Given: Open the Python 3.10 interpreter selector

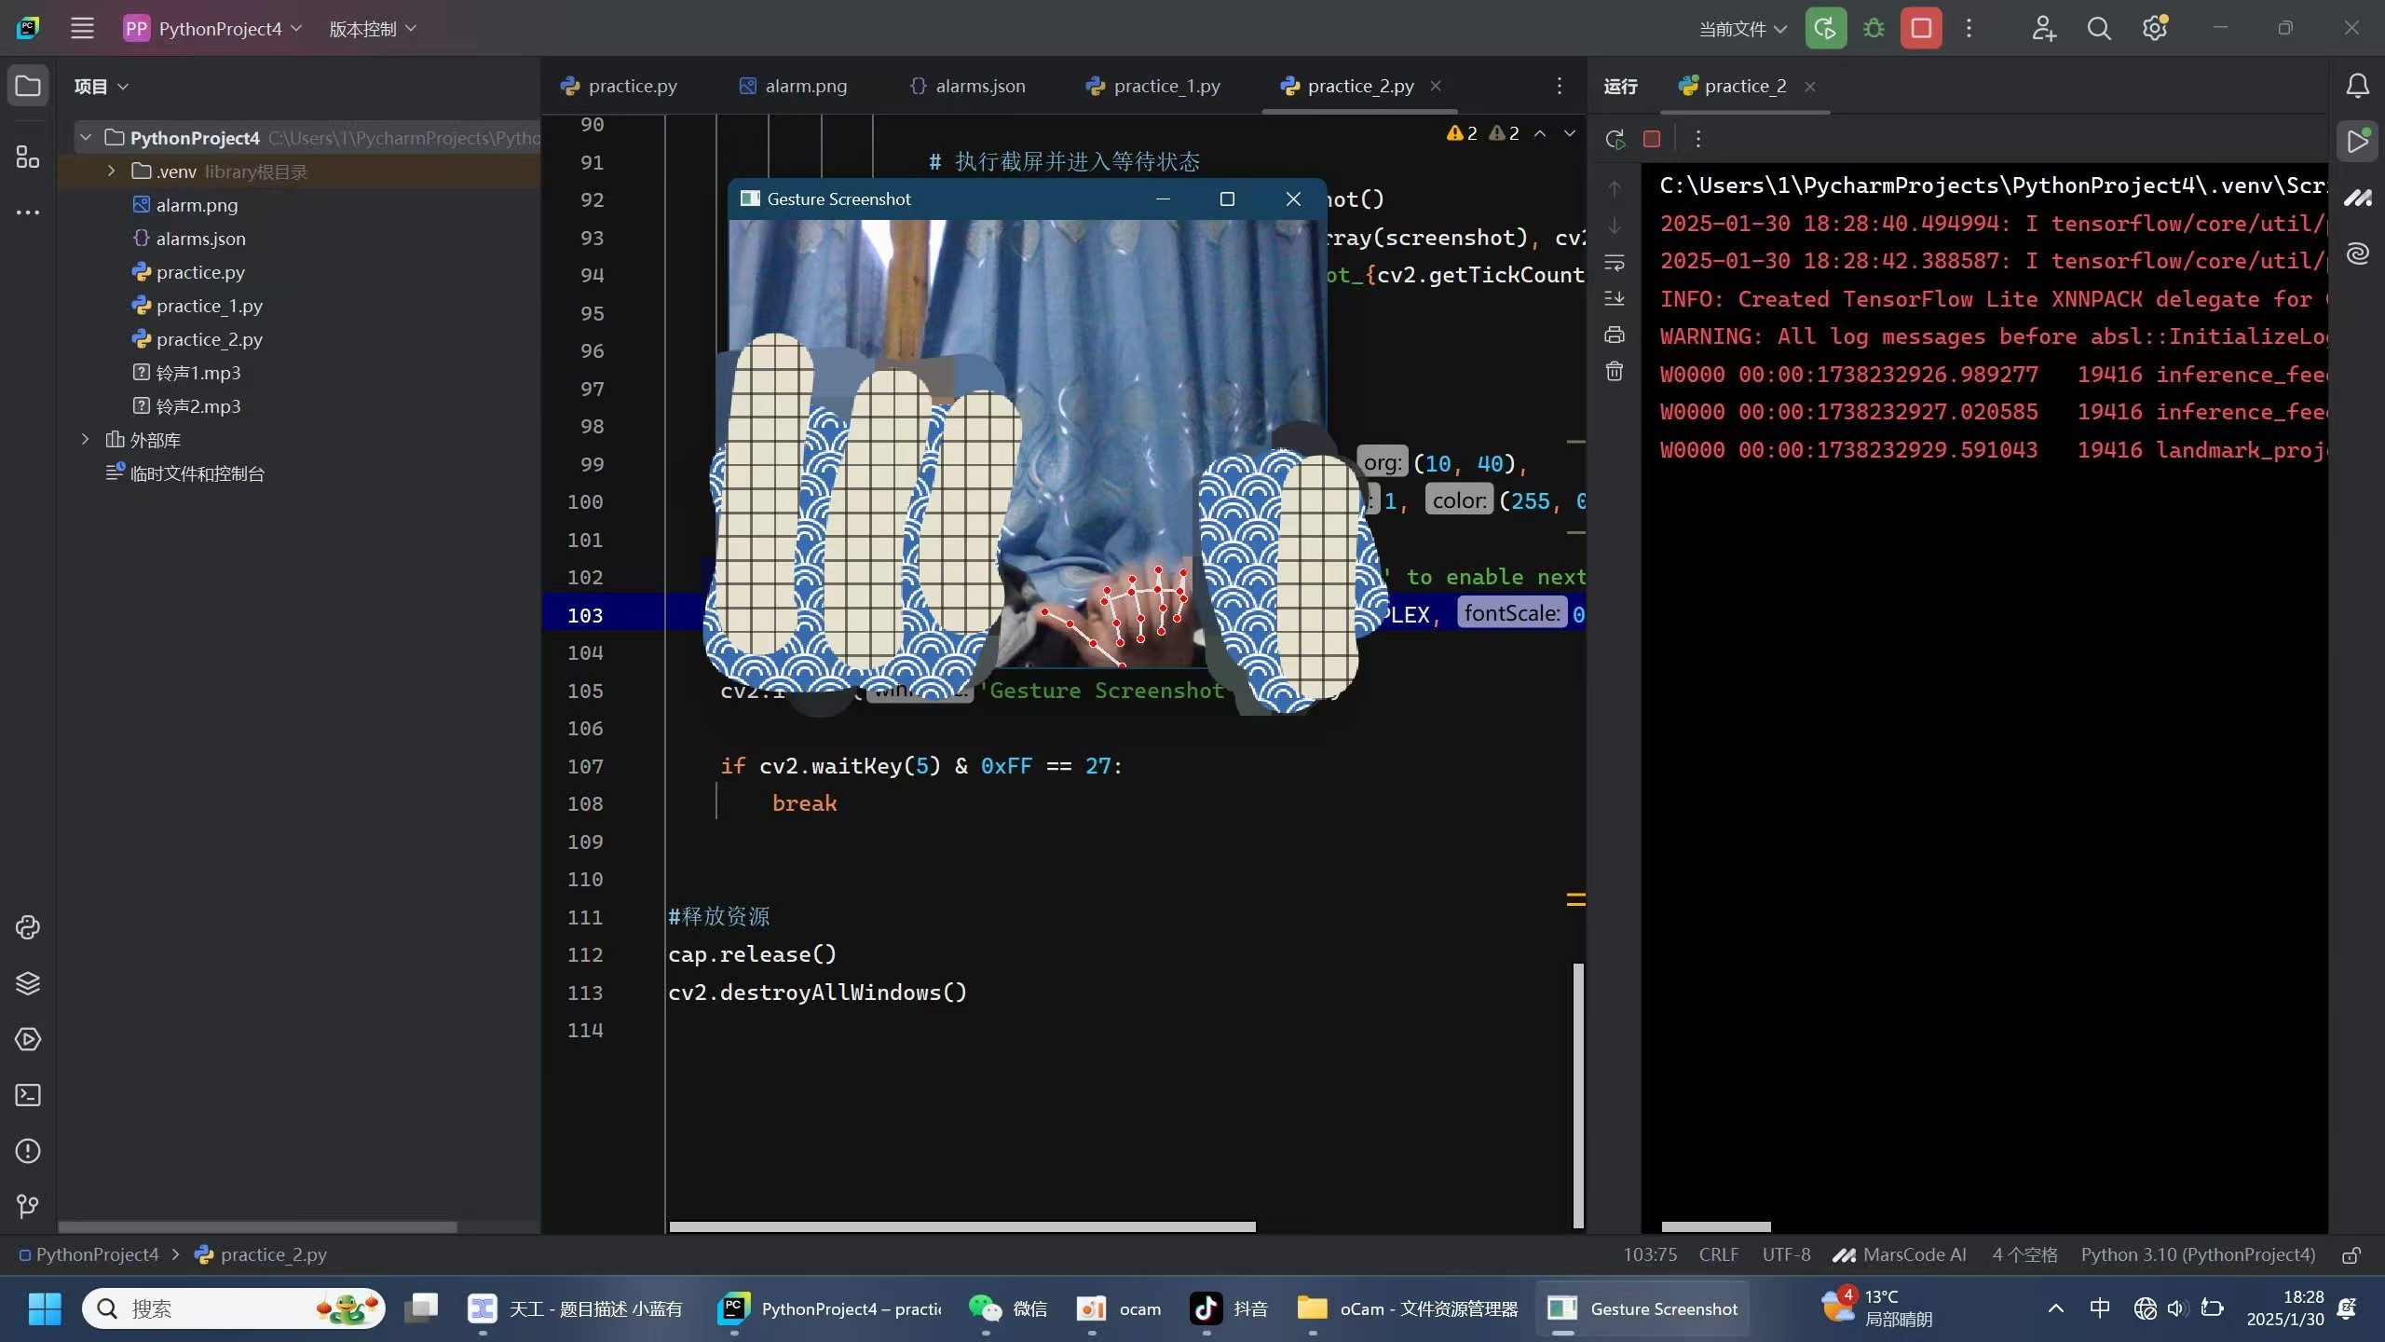Looking at the screenshot, I should point(2196,1254).
